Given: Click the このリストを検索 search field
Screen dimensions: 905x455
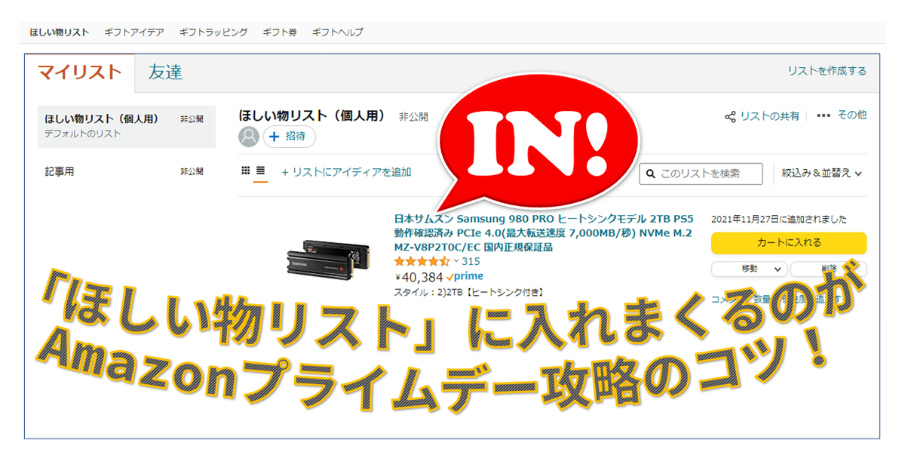Looking at the screenshot, I should [701, 174].
